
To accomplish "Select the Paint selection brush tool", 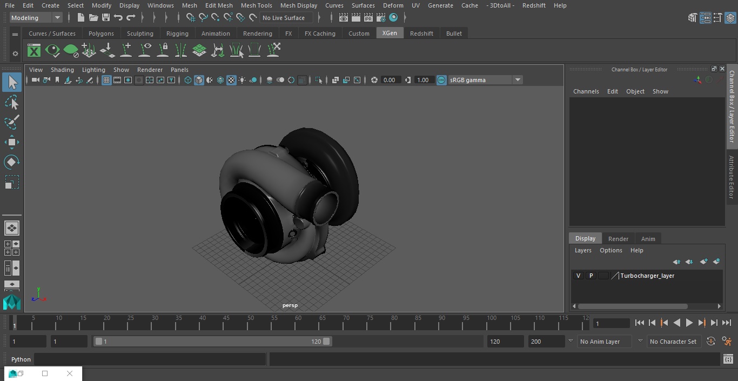I will (12, 122).
